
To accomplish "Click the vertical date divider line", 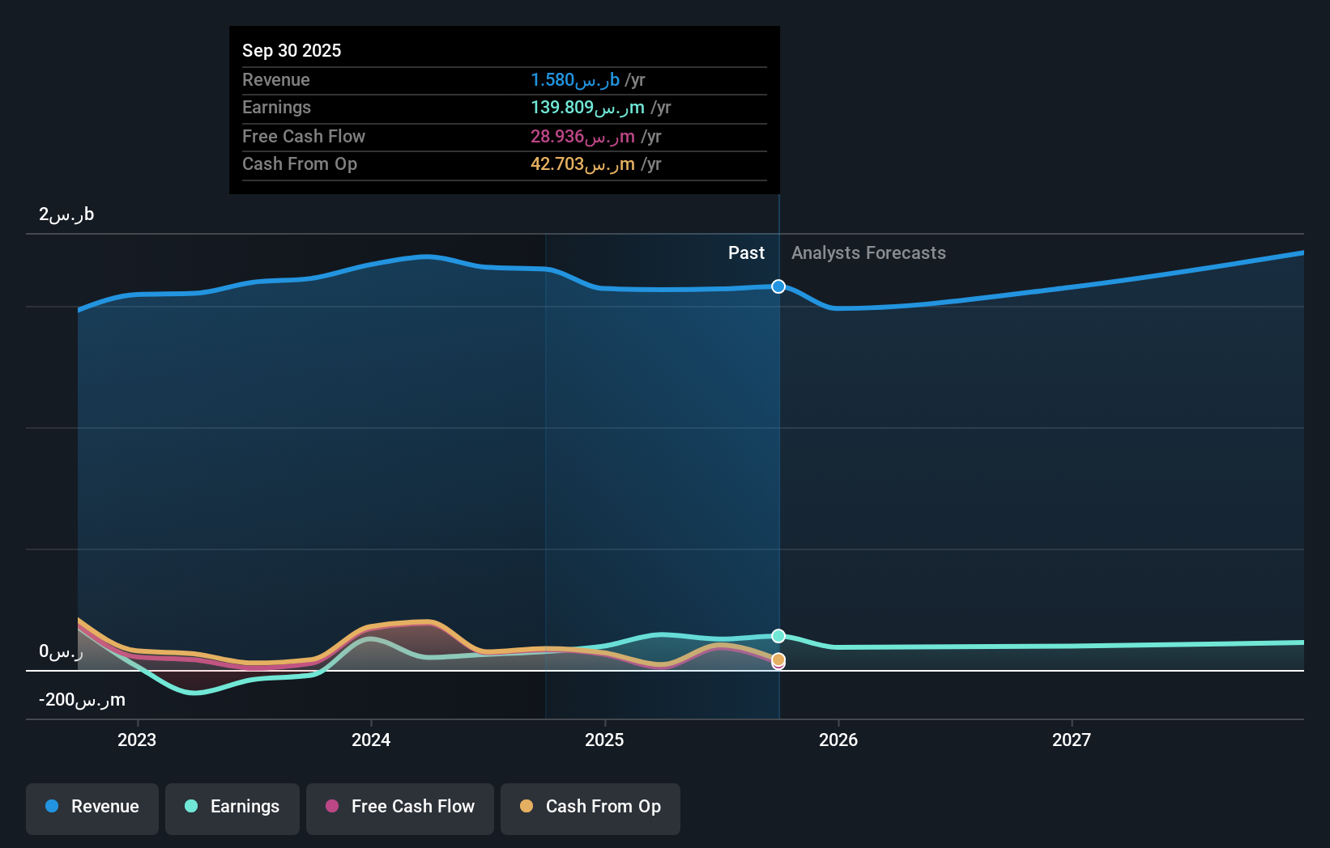I will point(778,461).
